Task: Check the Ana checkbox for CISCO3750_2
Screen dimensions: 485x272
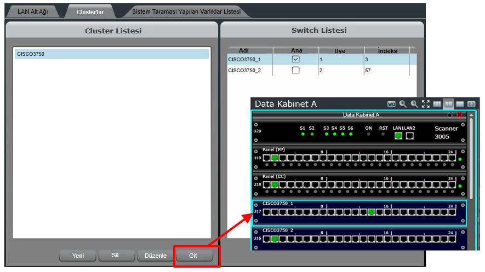Action: pos(296,71)
